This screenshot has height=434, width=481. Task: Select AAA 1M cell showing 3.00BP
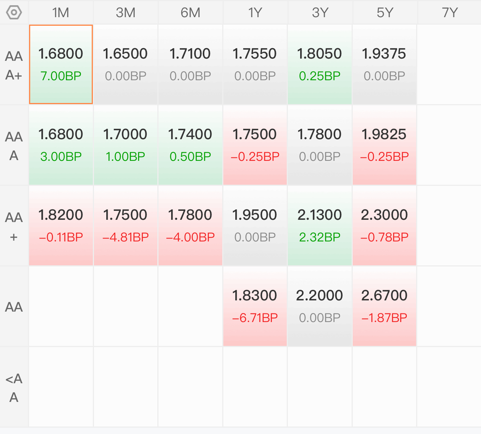click(61, 145)
